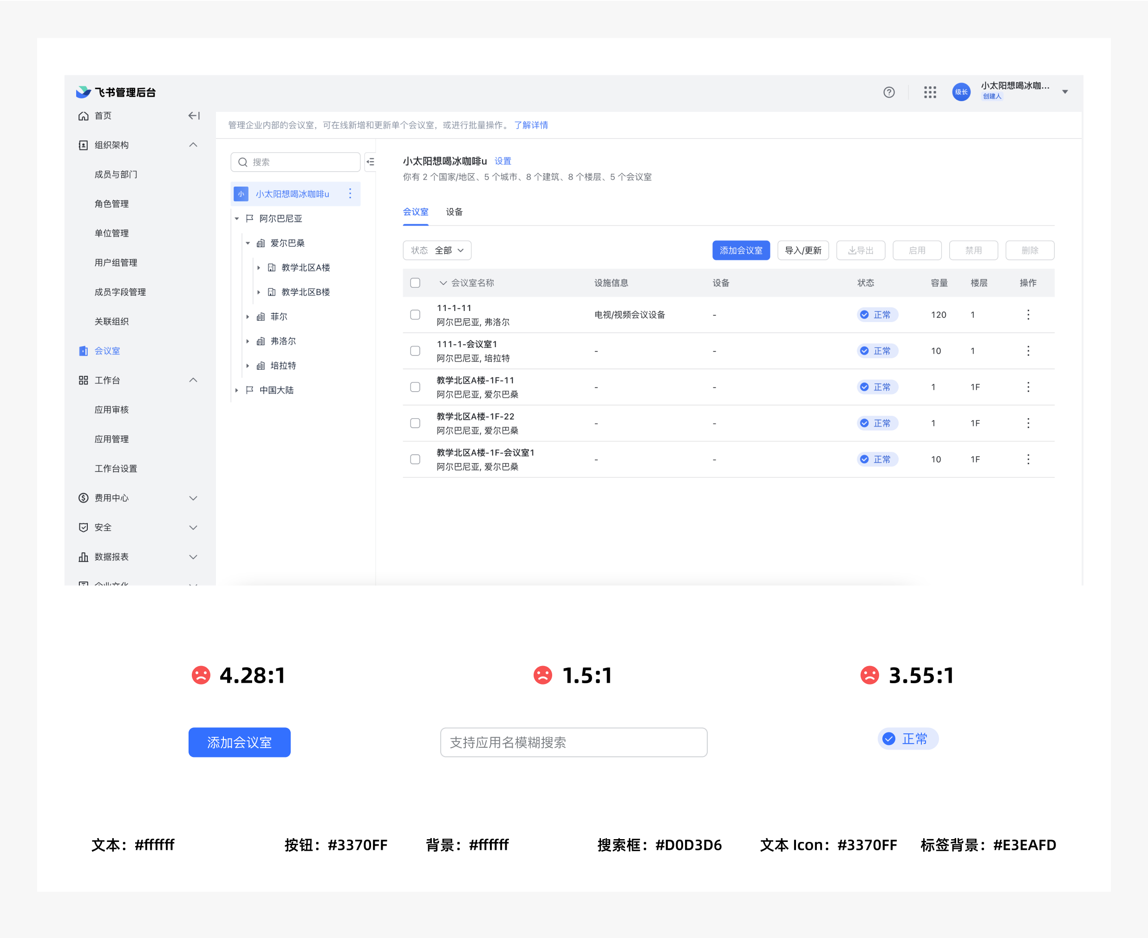Click the city icon beside 爱尔巴桑
The height and width of the screenshot is (938, 1148).
pyautogui.click(x=261, y=243)
